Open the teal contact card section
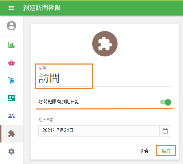This screenshot has width=183, height=164. click(11, 98)
